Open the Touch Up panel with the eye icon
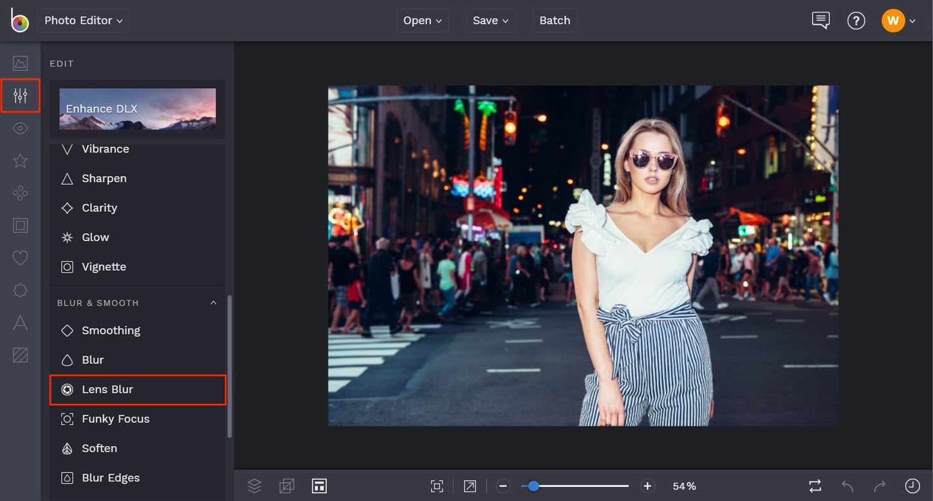Image resolution: width=933 pixels, height=501 pixels. coord(20,128)
